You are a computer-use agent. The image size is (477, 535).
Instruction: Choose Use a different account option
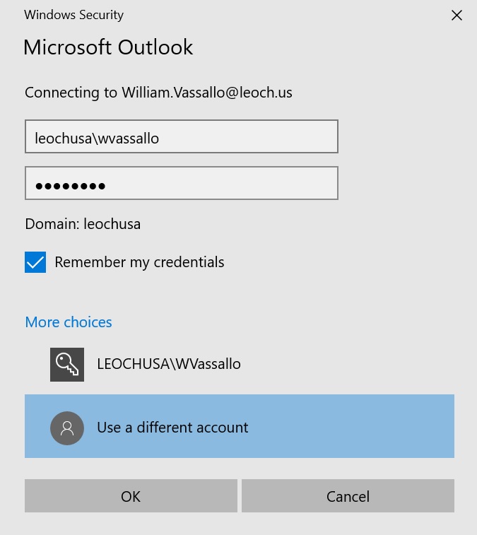click(x=239, y=426)
